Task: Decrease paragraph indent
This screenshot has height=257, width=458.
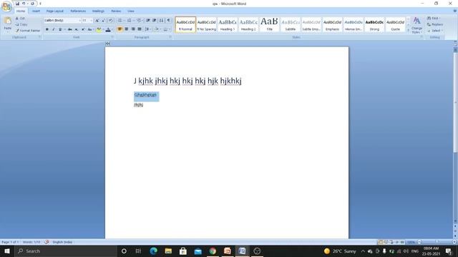Action: [x=148, y=21]
